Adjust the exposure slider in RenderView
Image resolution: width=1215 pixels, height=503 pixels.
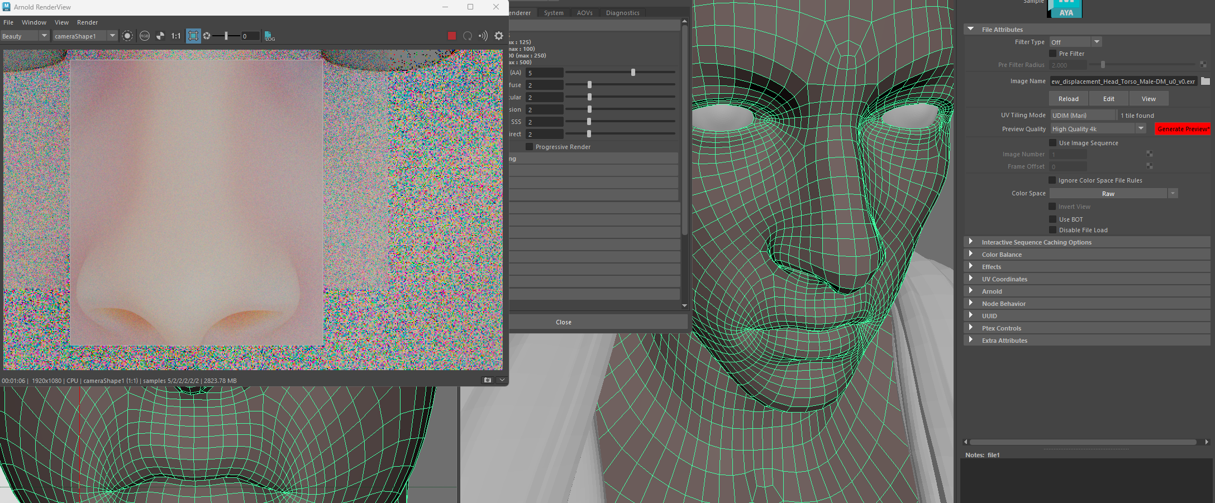[x=226, y=36]
